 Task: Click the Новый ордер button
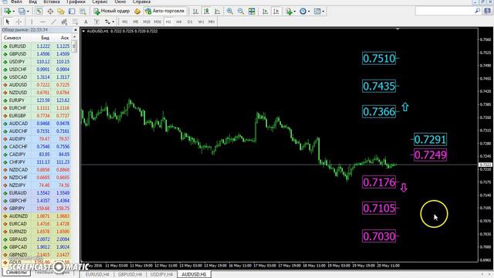(112, 12)
